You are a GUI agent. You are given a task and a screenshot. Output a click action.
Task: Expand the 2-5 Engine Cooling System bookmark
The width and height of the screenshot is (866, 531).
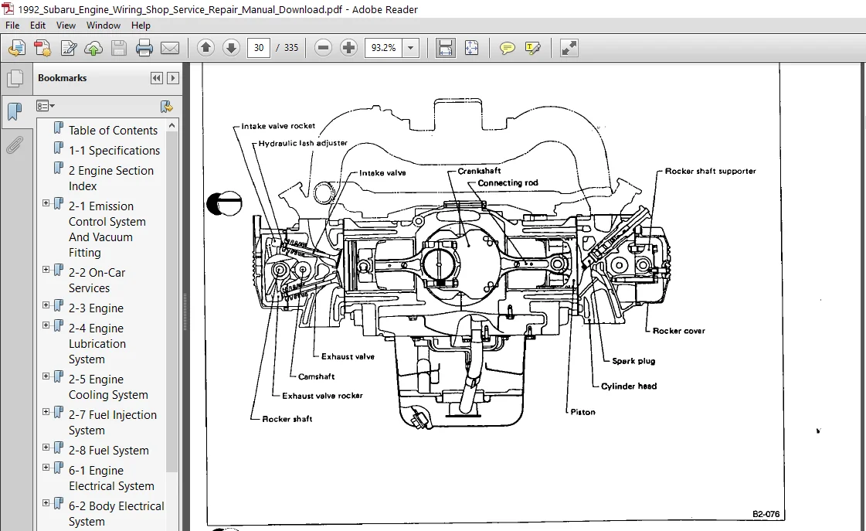(46, 376)
